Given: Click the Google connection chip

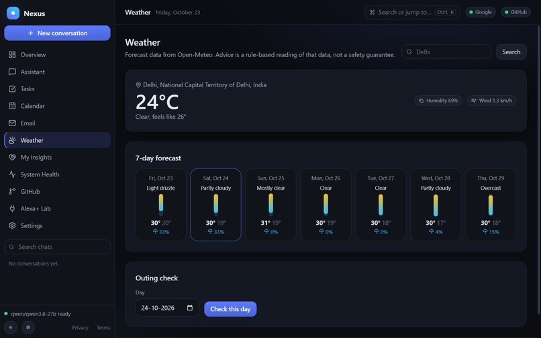Looking at the screenshot, I should 481,12.
